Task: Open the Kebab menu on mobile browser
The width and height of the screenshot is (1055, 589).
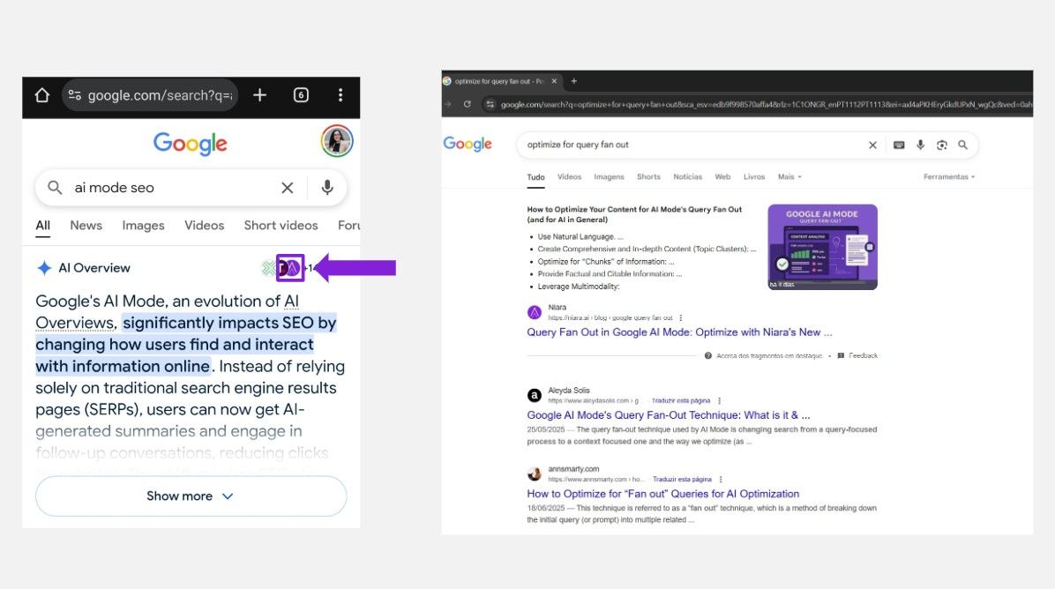Action: [340, 94]
